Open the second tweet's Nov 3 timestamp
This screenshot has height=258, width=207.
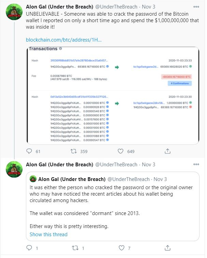[x=148, y=164]
